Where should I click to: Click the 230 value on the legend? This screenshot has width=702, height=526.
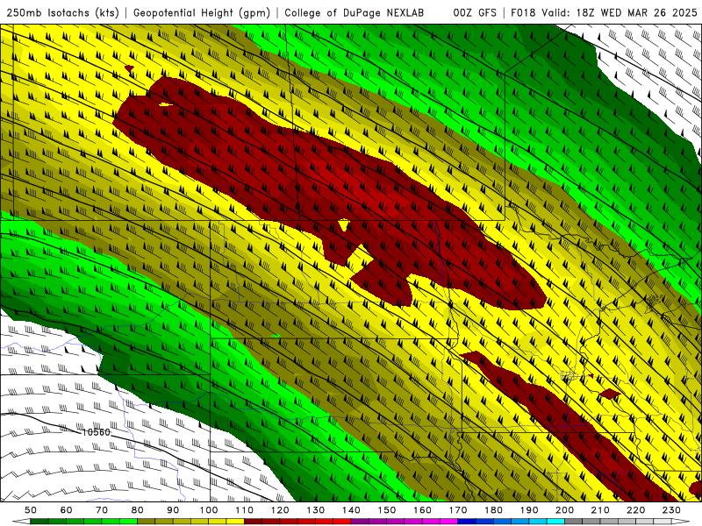pos(671,510)
